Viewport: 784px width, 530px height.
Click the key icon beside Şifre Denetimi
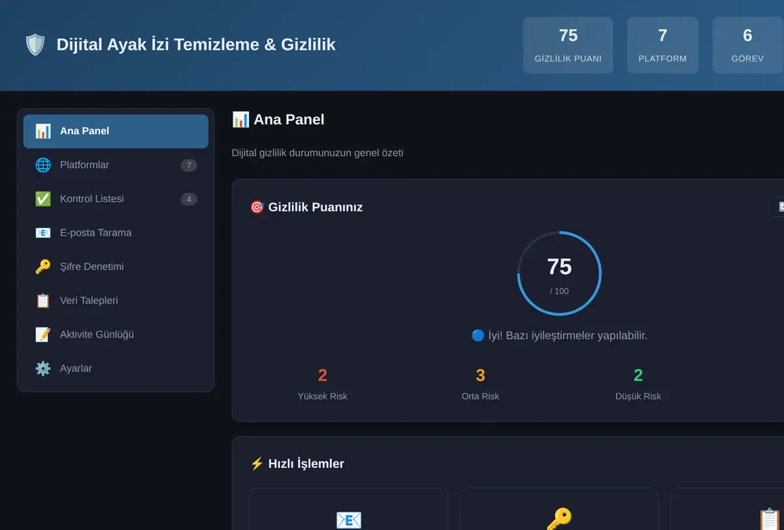43,267
